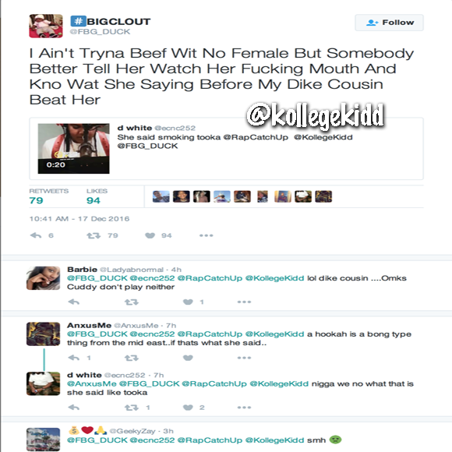Viewport: 452px width, 452px height.
Task: Open the @RapCatchUp mention in Barbie's reply
Action: 210,278
